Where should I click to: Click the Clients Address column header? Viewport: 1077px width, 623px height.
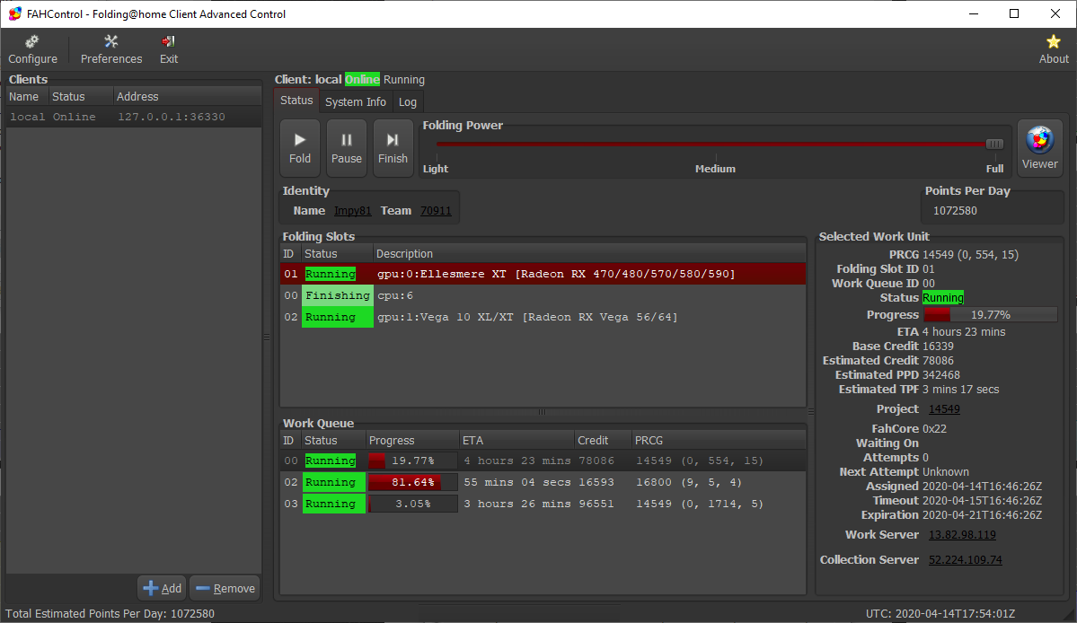pos(187,97)
